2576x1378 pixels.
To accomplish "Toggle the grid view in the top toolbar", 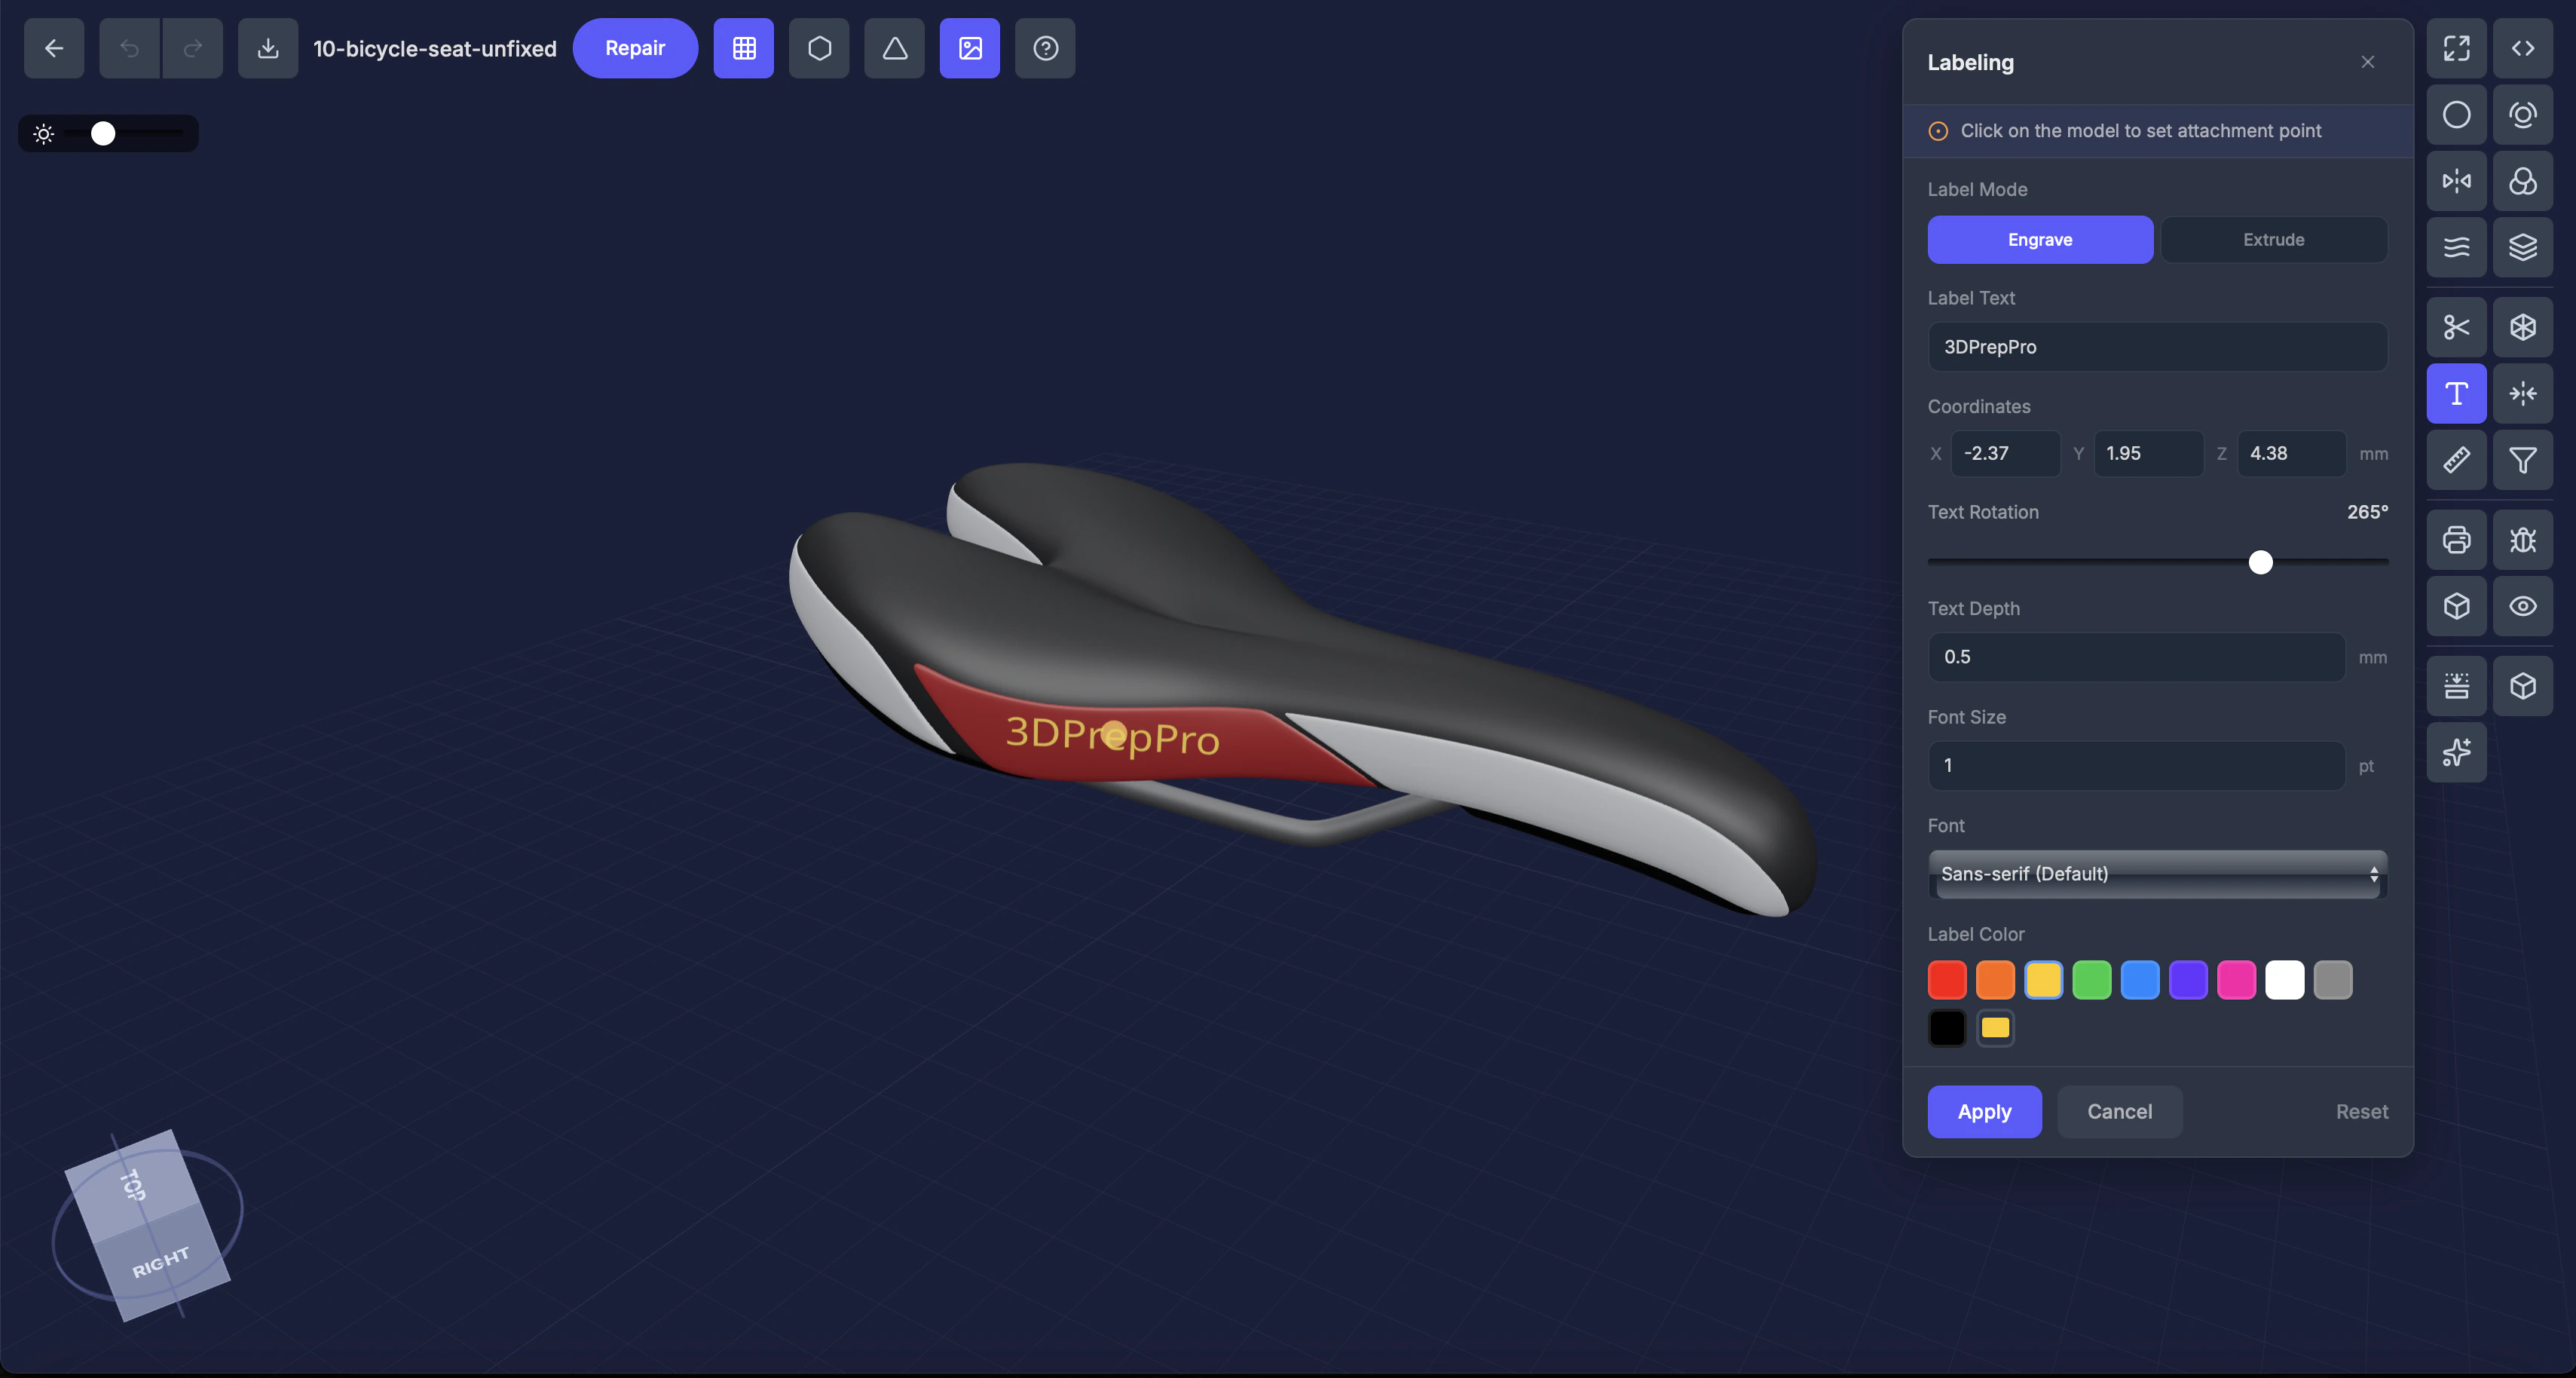I will click(743, 48).
